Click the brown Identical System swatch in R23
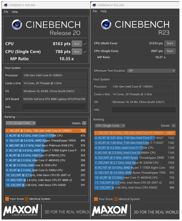Screen dimensions: 182x221 click(x=116, y=199)
